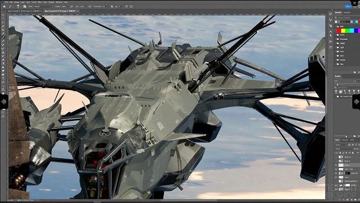This screenshot has height=203, width=360.
Task: Pick the blue swatch in RGB group
Action: pos(356,31)
